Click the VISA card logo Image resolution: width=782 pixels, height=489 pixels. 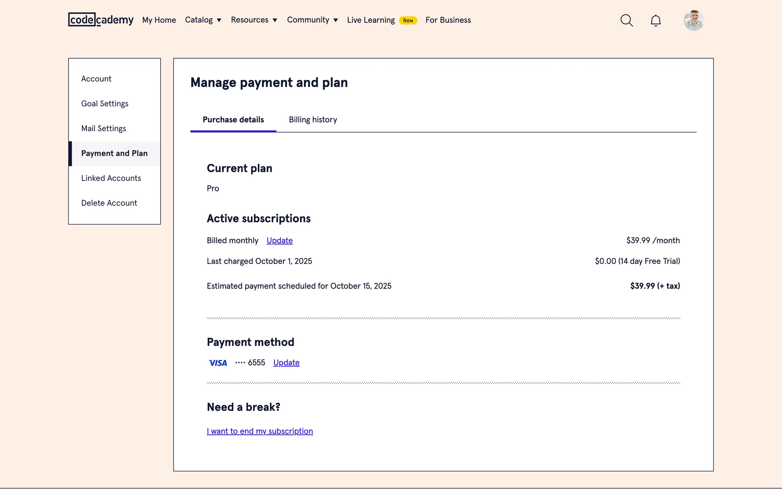(x=217, y=363)
